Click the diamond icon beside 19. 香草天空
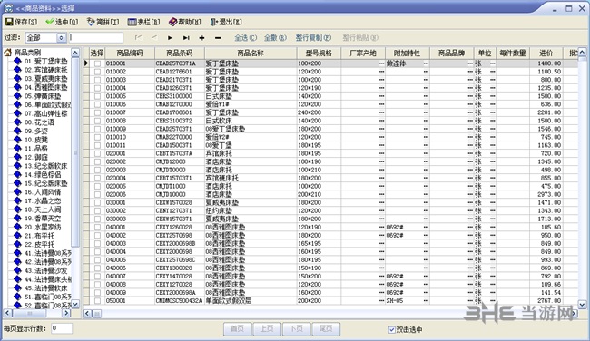The height and width of the screenshot is (341, 590). pos(17,218)
